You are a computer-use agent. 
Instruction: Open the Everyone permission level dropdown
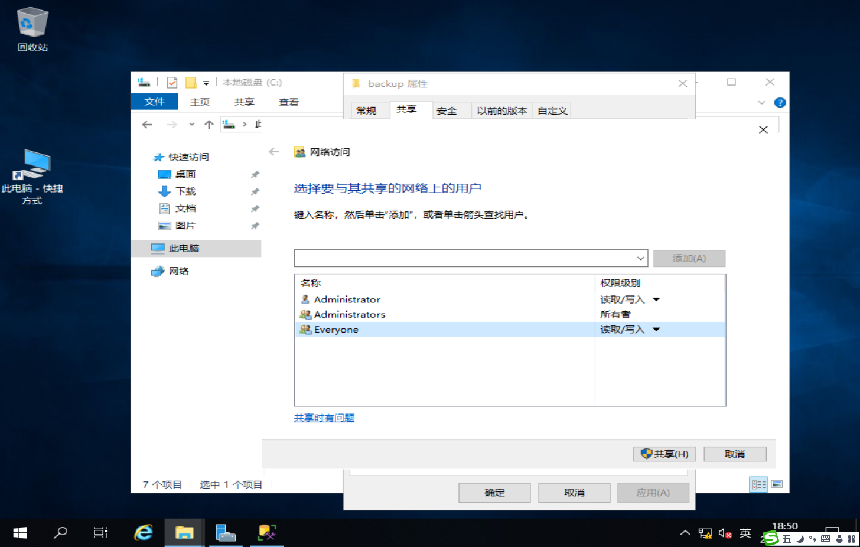(x=657, y=329)
